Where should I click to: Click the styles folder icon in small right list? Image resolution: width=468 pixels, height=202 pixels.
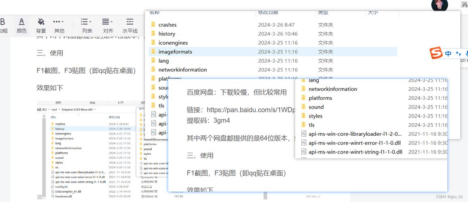[303, 116]
